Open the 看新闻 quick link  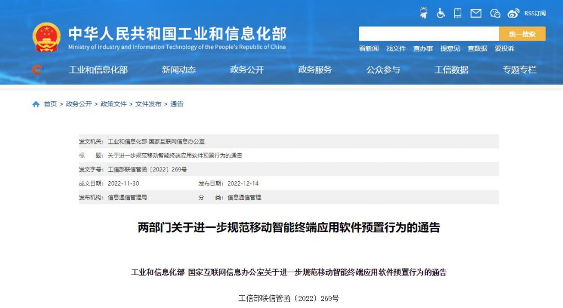click(x=369, y=48)
